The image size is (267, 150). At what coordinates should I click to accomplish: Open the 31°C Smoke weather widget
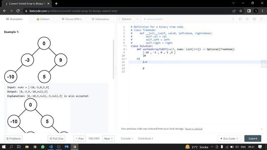[x=196, y=147]
